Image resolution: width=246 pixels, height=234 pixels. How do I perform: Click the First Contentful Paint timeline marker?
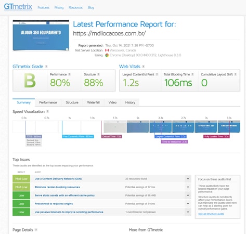[x=78, y=137]
